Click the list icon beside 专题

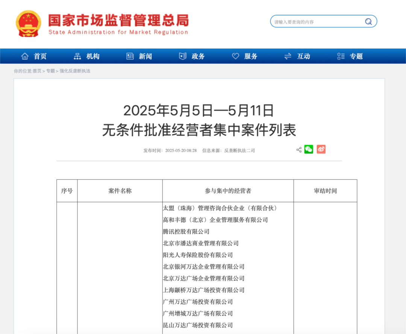pos(341,56)
